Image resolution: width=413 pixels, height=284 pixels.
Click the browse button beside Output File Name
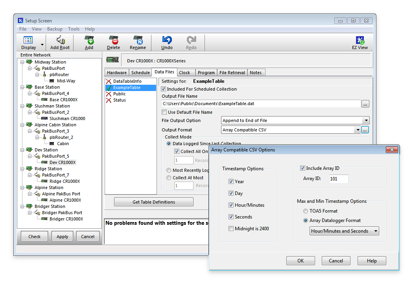tap(365, 104)
